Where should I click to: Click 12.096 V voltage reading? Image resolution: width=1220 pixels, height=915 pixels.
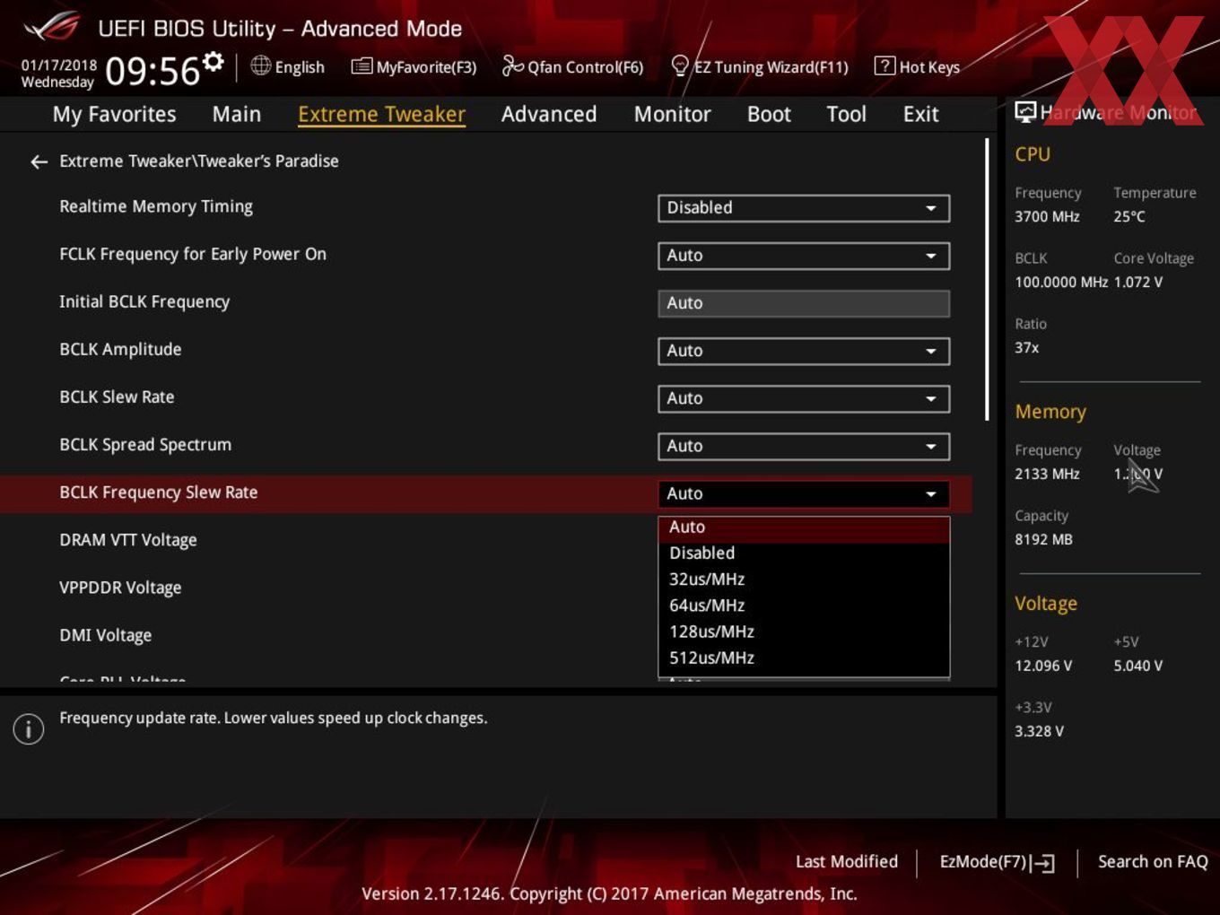coord(1043,666)
